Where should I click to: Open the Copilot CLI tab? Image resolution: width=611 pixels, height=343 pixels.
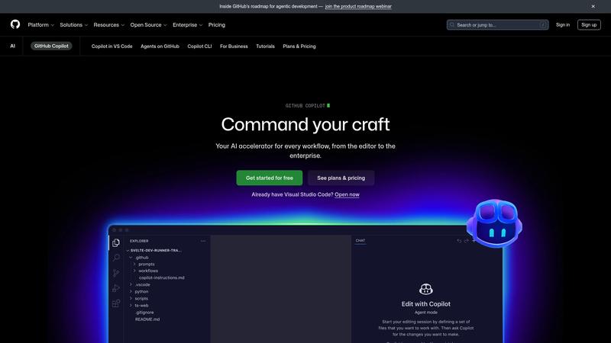point(199,46)
